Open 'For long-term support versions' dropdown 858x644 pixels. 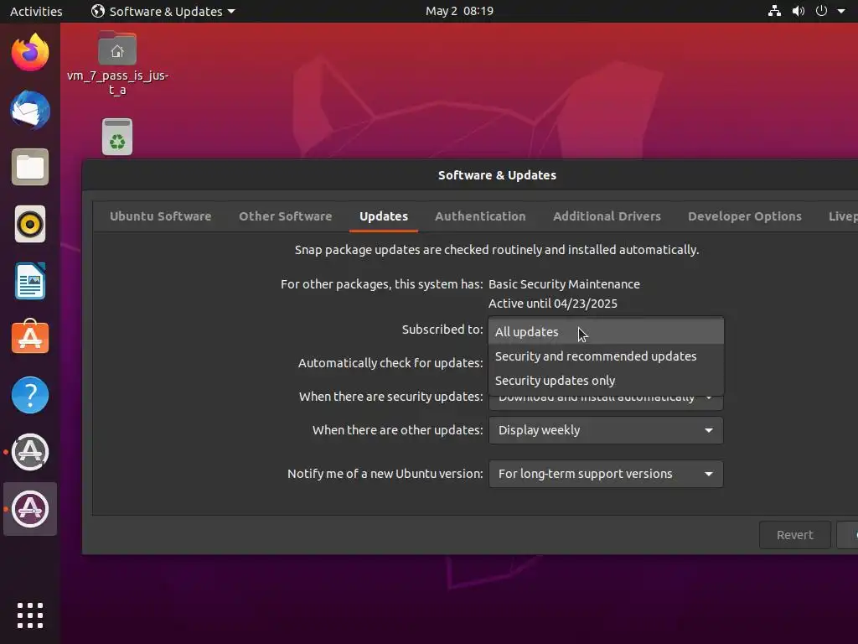(606, 475)
